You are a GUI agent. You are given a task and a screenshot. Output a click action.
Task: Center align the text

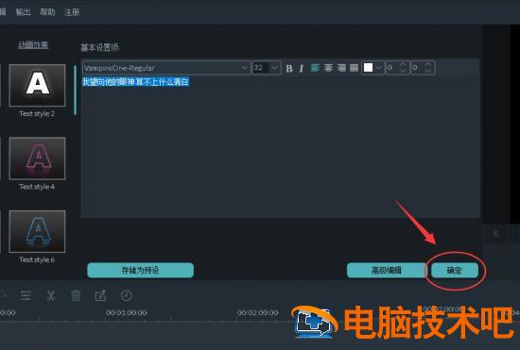click(x=328, y=68)
